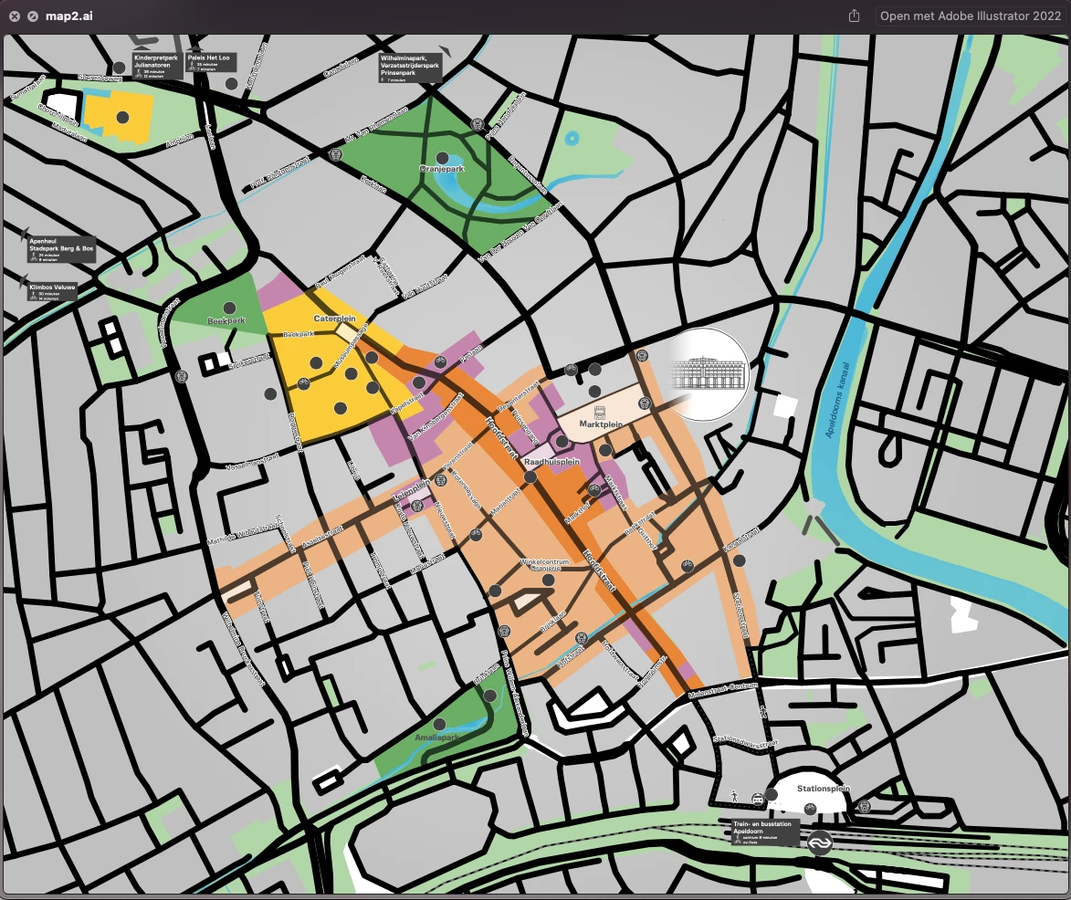1071x900 pixels.
Task: Click the 'Oranjepark' label
Action: point(442,169)
